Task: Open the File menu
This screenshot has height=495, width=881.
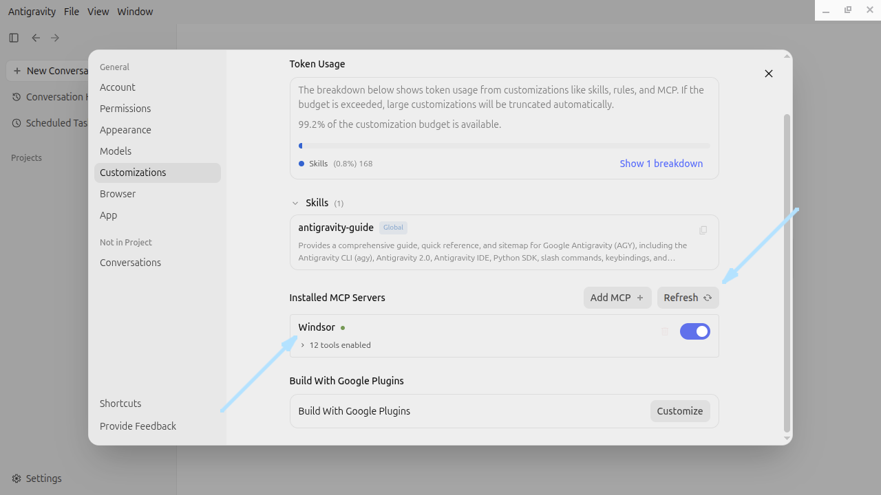Action: 72,12
